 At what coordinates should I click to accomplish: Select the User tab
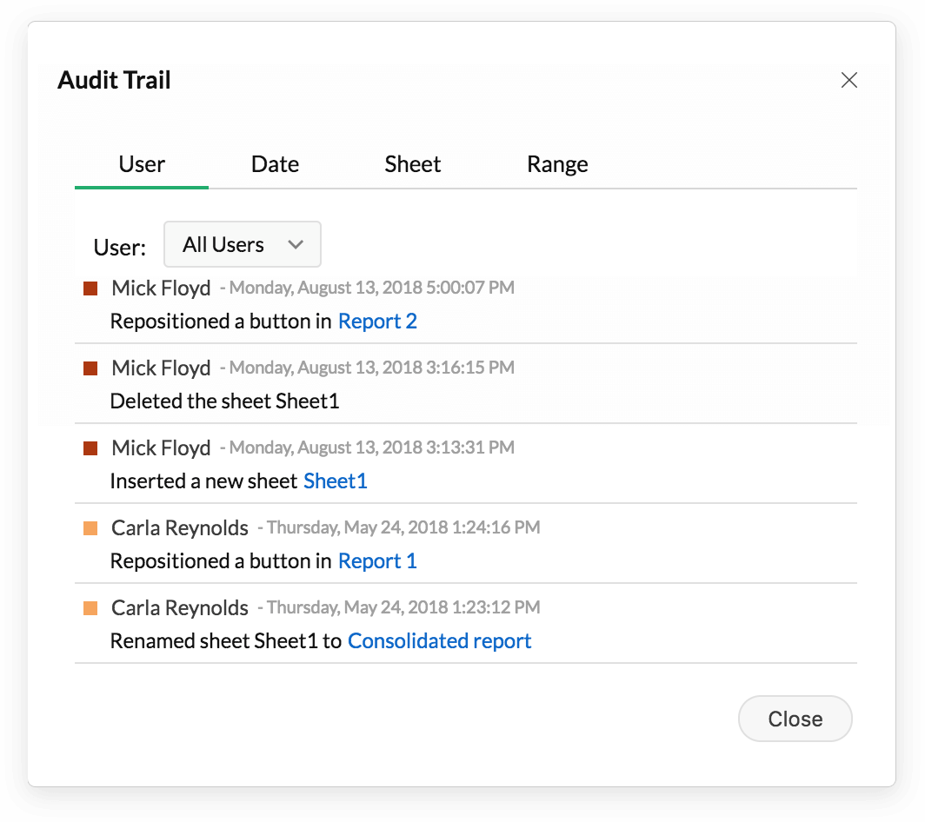pos(142,163)
